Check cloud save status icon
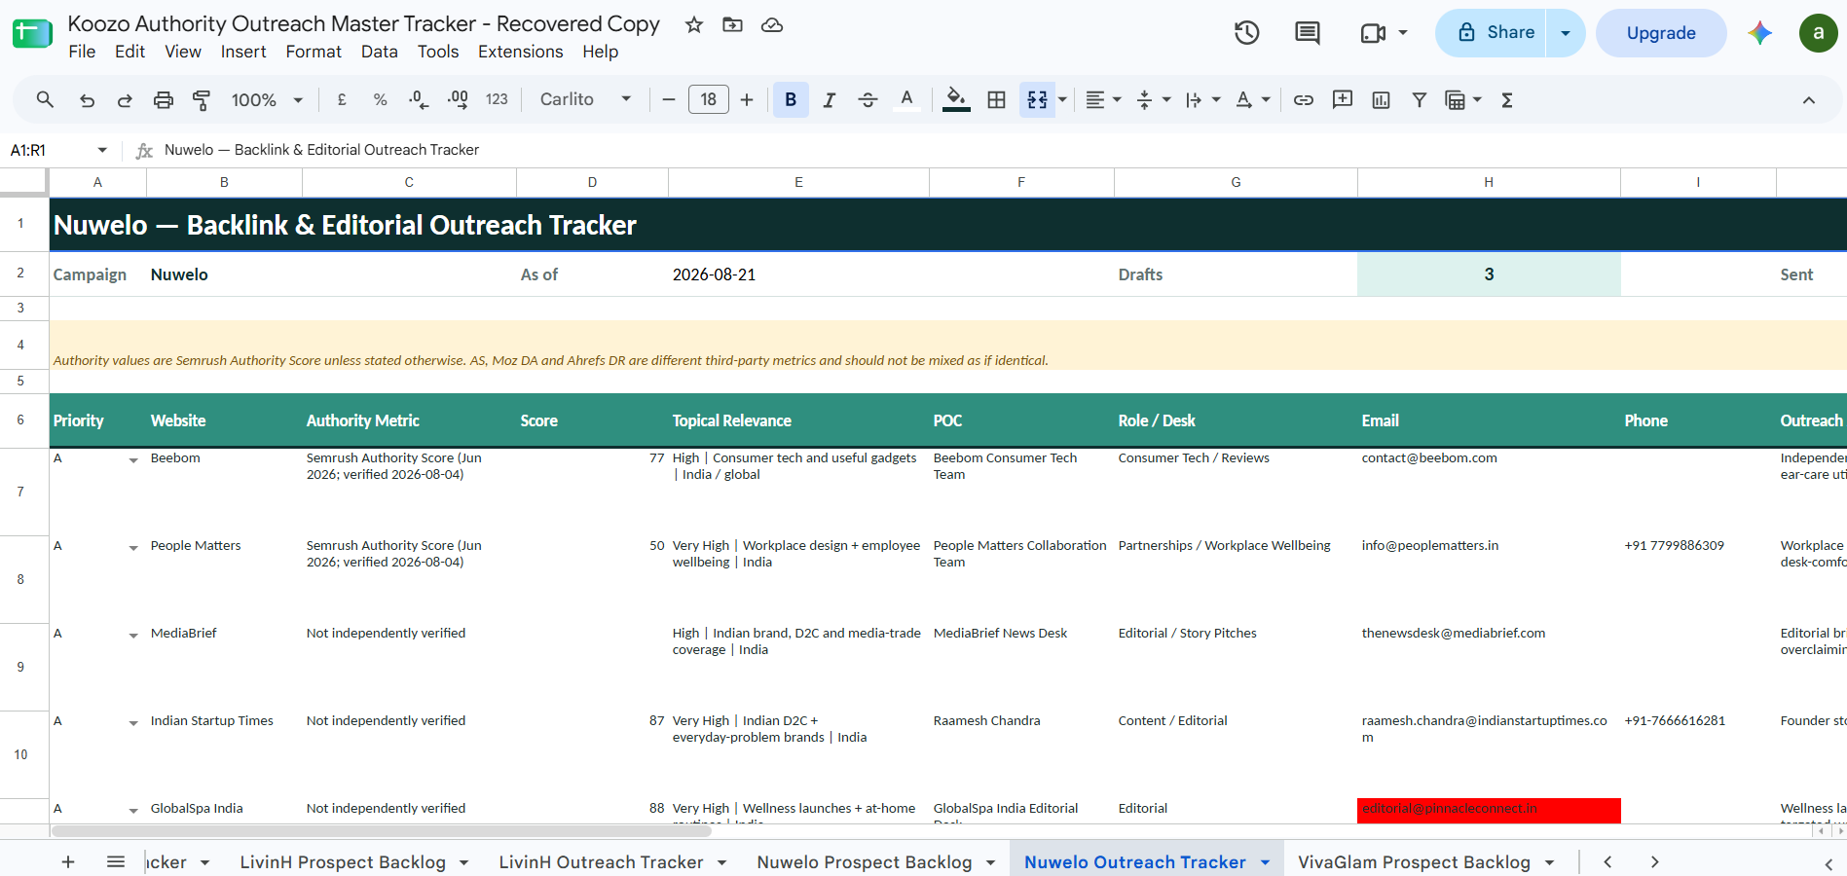1847x876 pixels. click(772, 24)
